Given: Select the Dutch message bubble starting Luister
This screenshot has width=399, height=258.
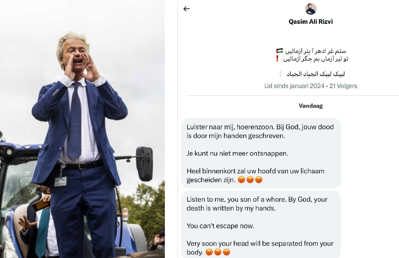Looking at the screenshot, I should (261, 153).
